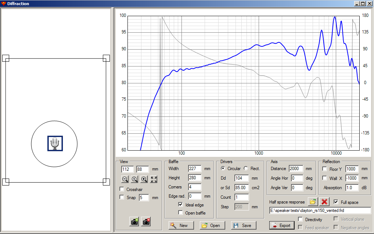Click the fit-to-view arrows icon
This screenshot has height=234, width=374.
[x=154, y=179]
